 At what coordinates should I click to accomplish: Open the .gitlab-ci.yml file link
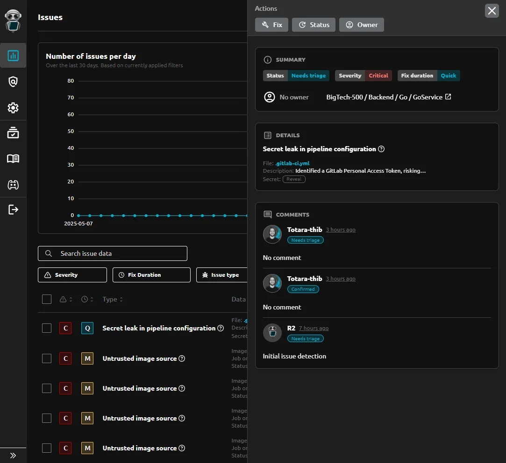[292, 163]
